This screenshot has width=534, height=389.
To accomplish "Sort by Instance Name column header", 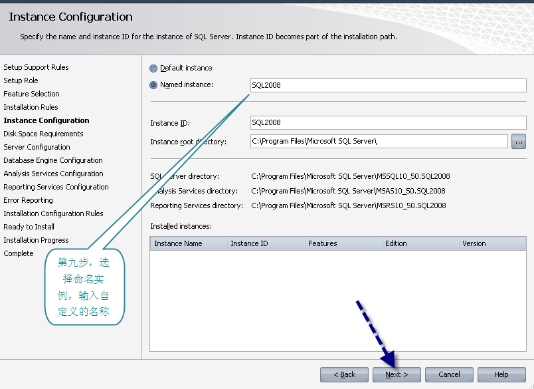I will point(189,243).
